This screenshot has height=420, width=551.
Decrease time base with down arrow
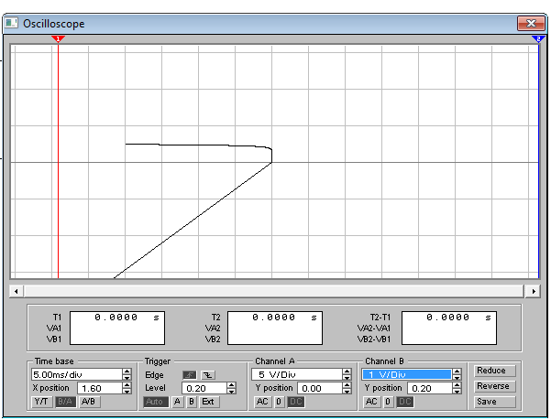(x=127, y=378)
